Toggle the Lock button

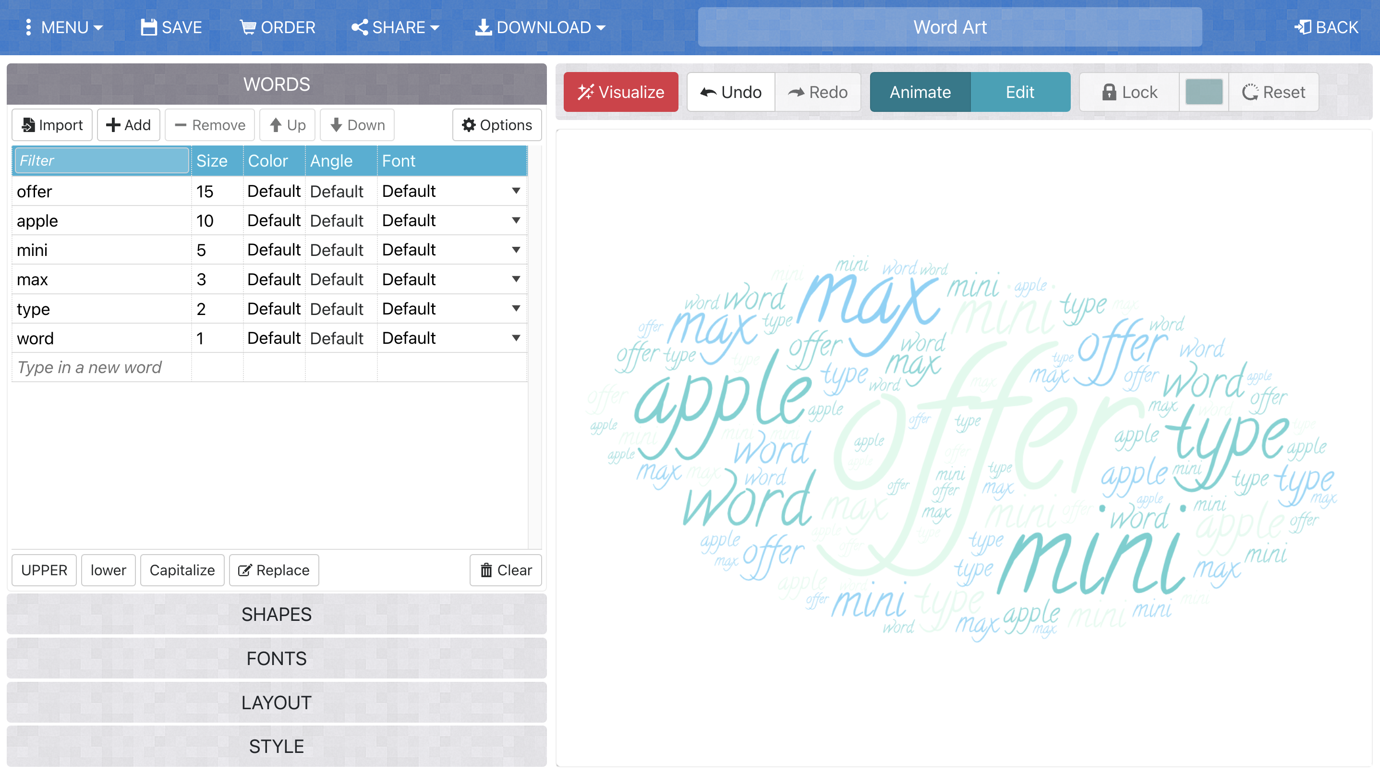pos(1129,92)
